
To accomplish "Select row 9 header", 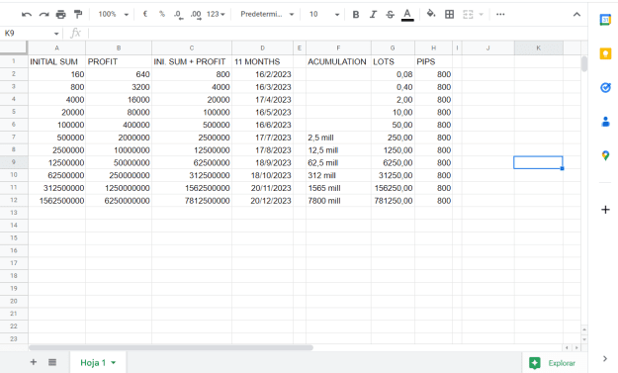I will pos(14,162).
